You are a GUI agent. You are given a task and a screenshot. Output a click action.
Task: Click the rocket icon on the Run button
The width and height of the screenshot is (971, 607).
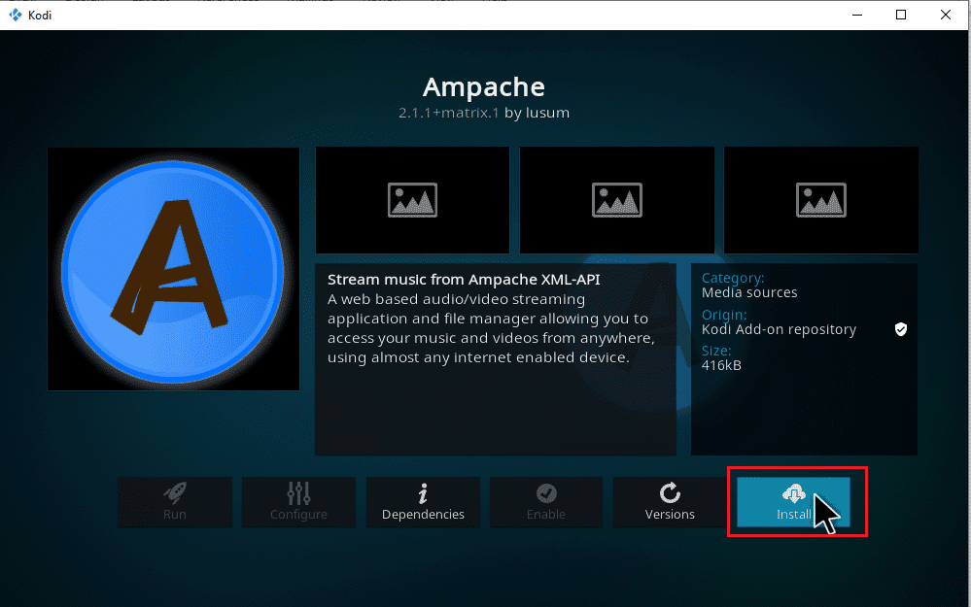click(175, 492)
